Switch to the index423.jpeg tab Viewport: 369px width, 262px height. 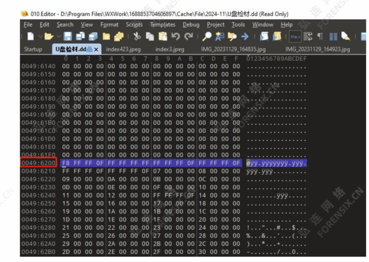(123, 49)
